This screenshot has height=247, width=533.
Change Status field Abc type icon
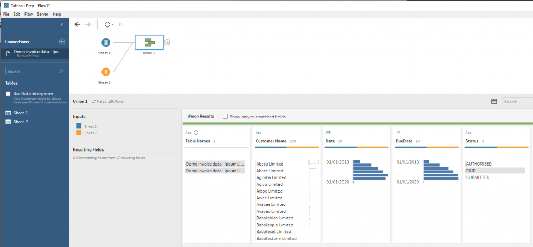point(468,133)
